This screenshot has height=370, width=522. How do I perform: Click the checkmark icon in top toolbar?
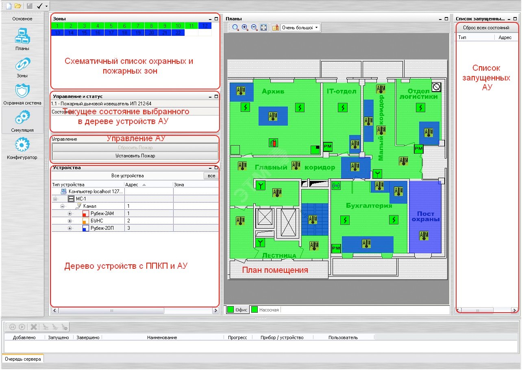click(40, 6)
